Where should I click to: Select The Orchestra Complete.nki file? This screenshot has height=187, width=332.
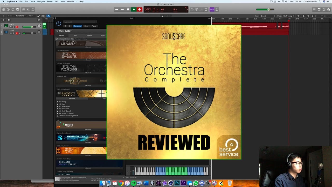[69, 116]
